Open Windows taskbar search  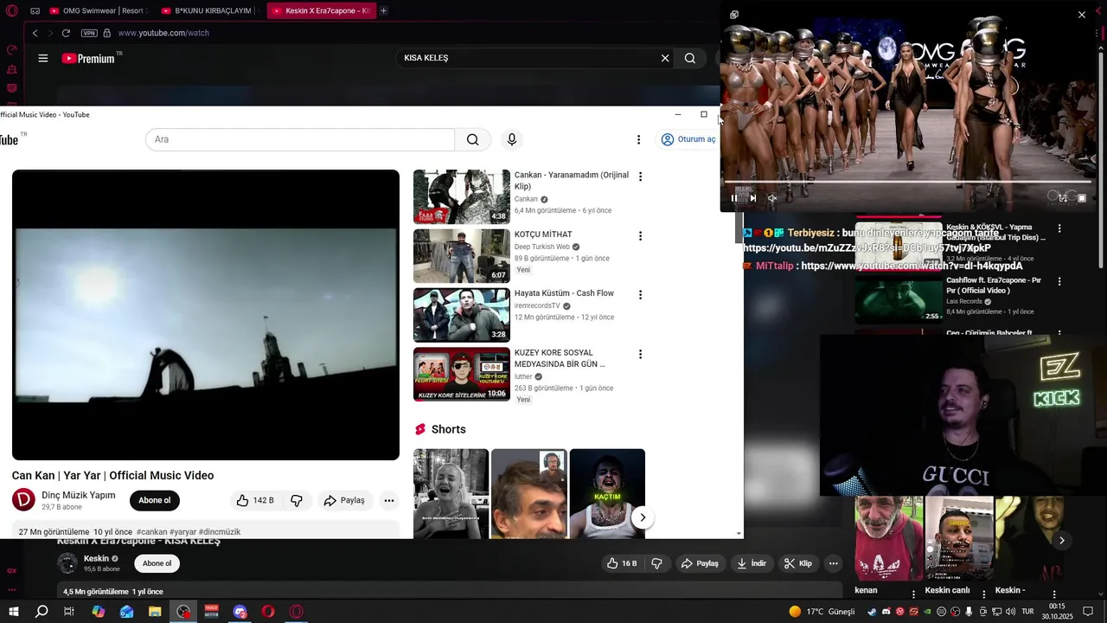[42, 612]
